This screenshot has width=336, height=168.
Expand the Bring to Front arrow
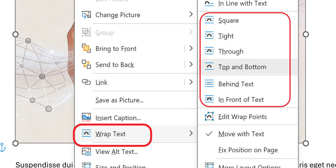click(x=191, y=49)
